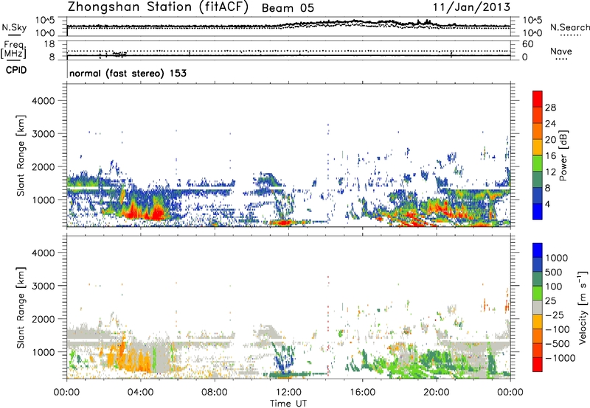590x408 pixels.
Task: Click the '04:00' time axis tick label
Action: coord(140,393)
